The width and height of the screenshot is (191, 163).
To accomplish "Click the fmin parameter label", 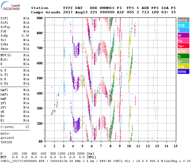I will coord(4,49).
